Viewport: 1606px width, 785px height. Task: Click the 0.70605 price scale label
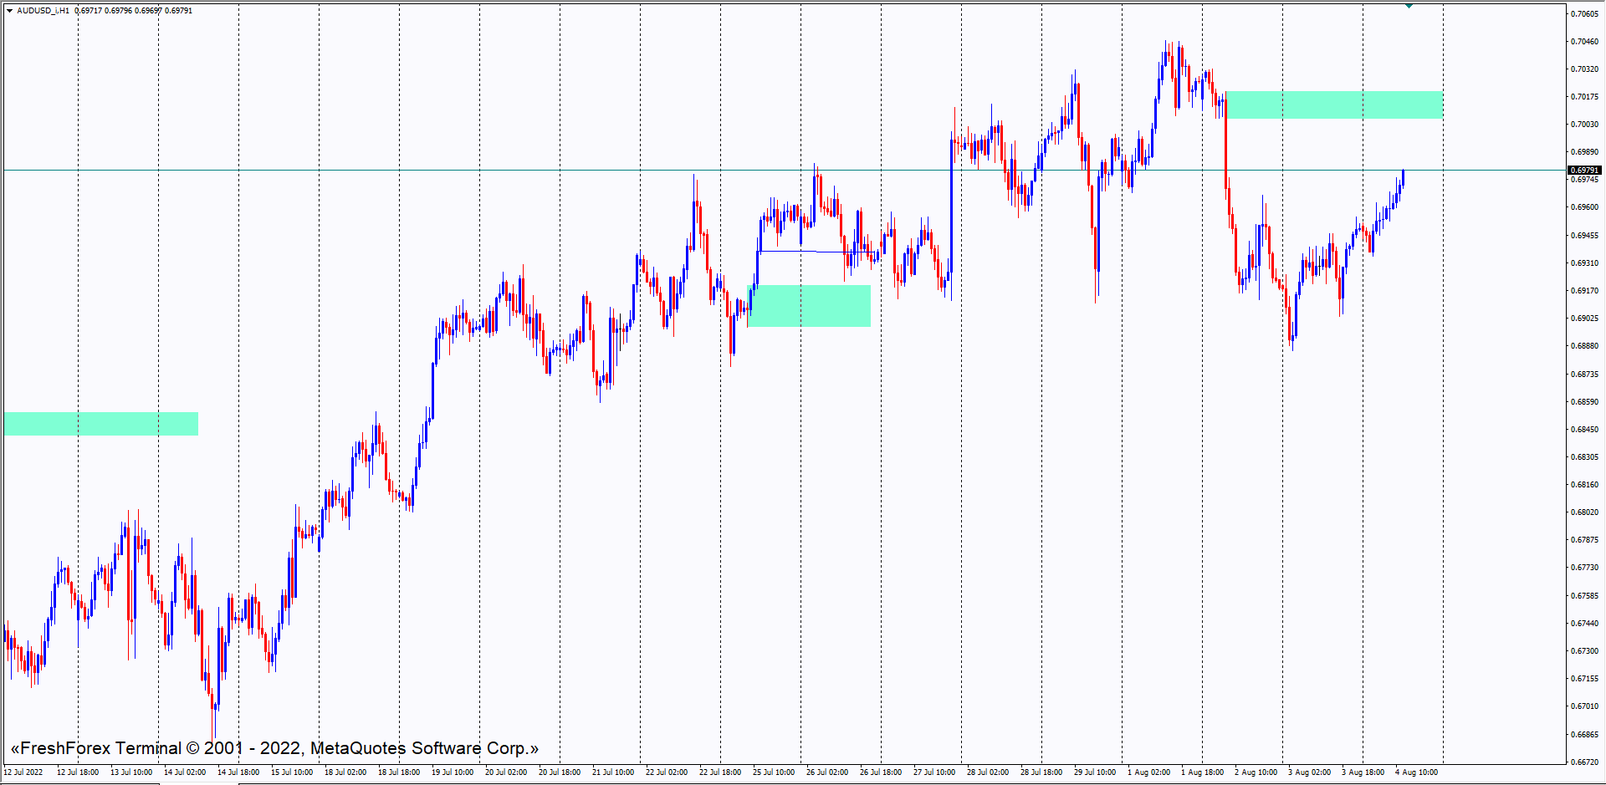[1583, 14]
